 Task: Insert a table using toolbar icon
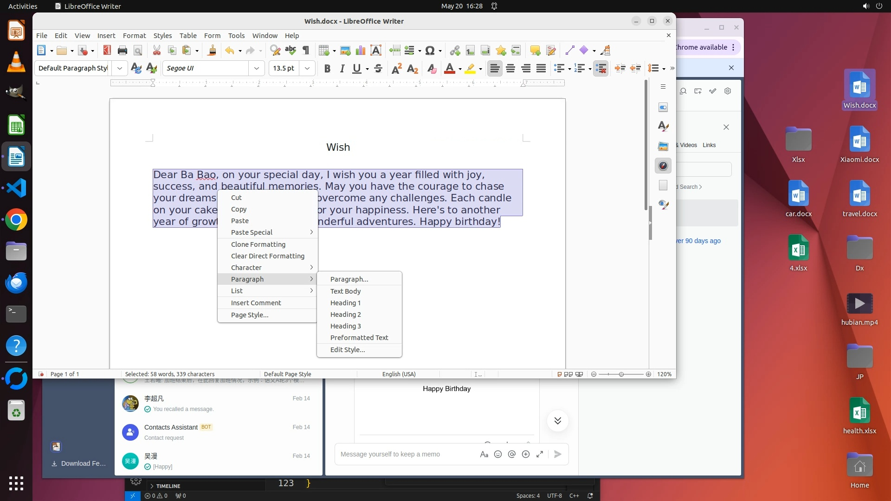(324, 51)
